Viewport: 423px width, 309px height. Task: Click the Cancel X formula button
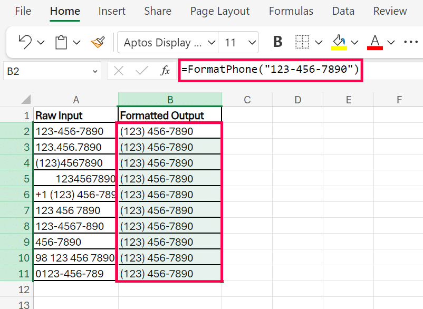pos(119,71)
